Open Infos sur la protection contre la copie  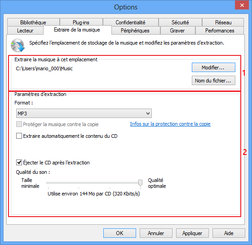[x=170, y=124]
